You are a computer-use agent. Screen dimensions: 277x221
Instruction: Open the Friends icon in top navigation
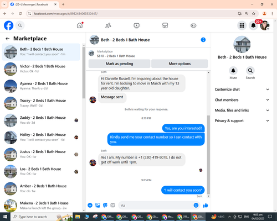pos(108,25)
